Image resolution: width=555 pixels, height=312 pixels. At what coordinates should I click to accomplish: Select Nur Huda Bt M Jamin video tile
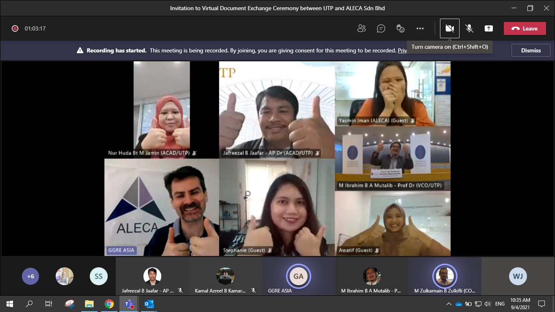(x=162, y=110)
